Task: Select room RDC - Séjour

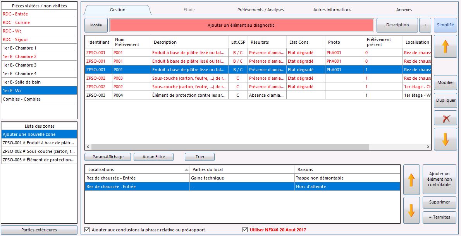Action: pyautogui.click(x=39, y=39)
